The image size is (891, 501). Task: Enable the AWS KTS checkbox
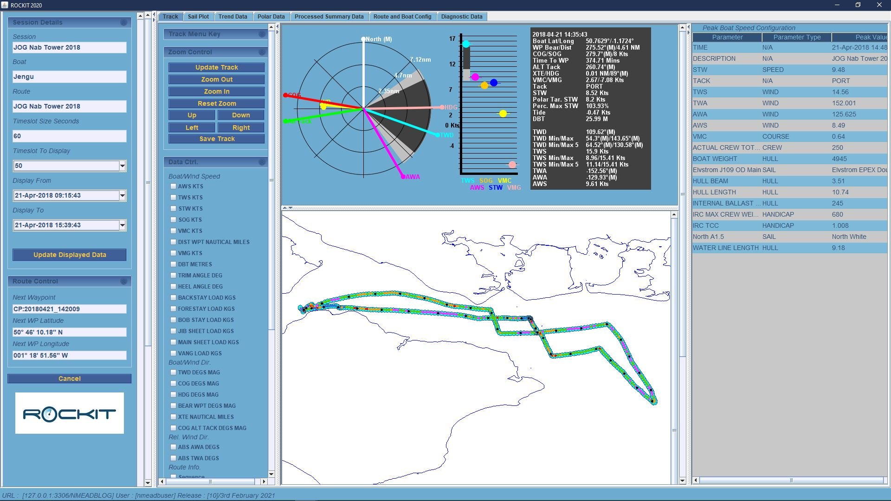(x=174, y=186)
